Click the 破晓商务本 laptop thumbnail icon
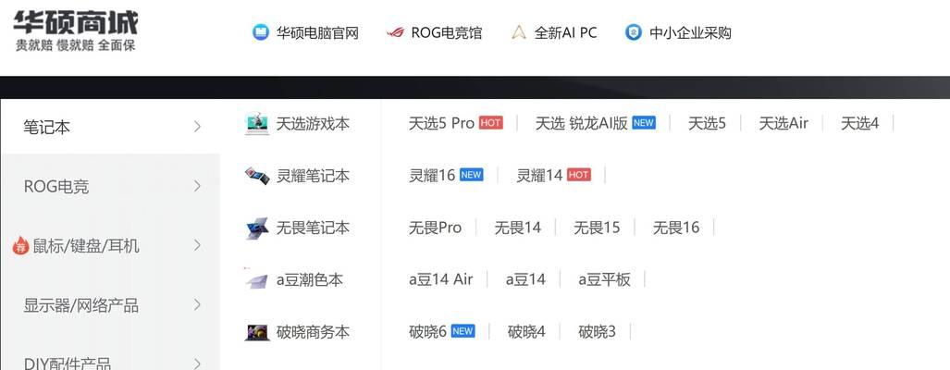Screen dimensions: 950x370 [x=257, y=332]
